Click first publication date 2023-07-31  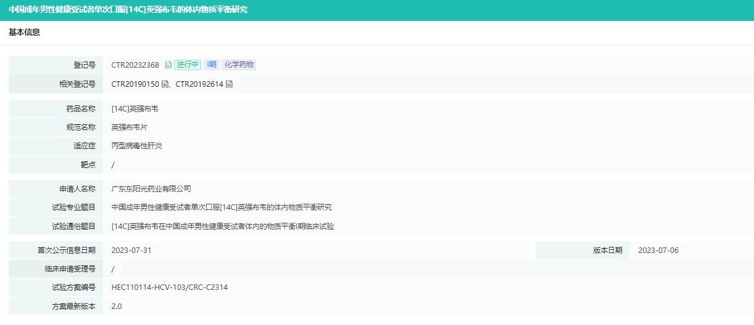[131, 251]
